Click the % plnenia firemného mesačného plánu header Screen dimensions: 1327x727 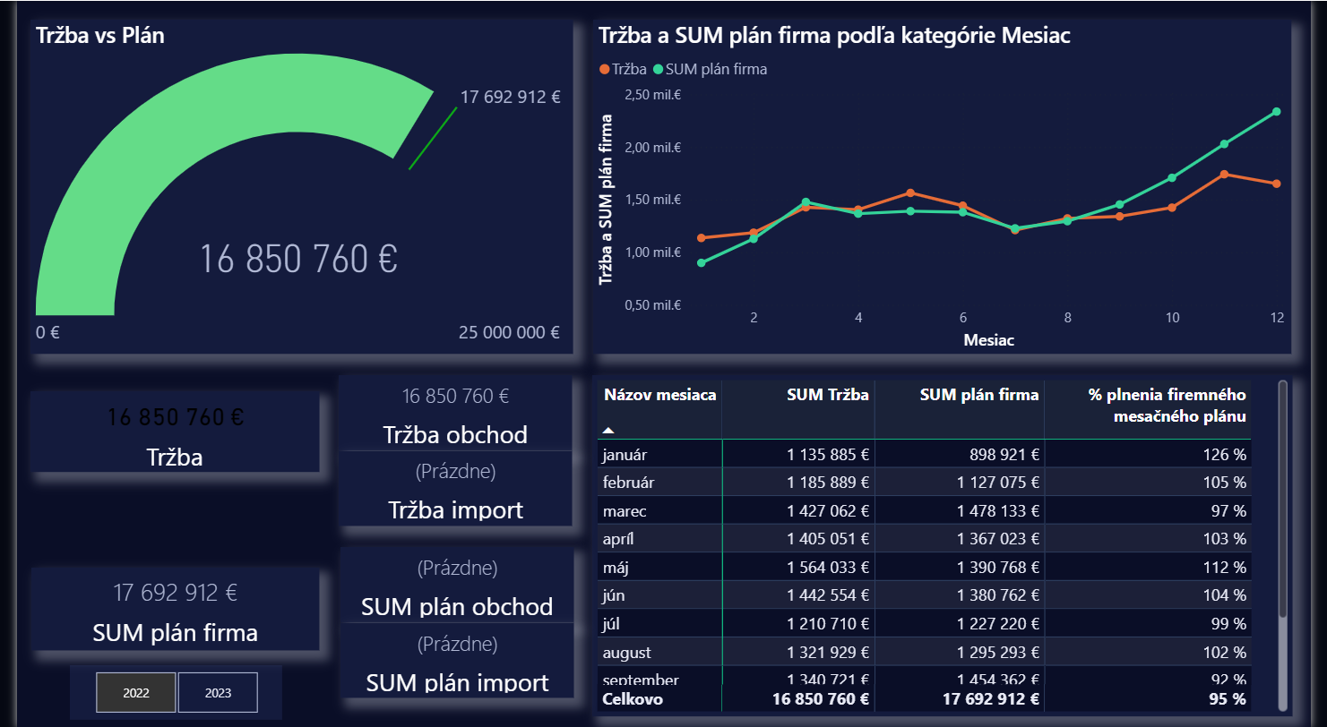pyautogui.click(x=1167, y=406)
